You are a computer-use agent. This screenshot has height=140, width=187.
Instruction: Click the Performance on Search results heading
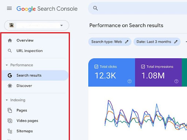point(126,26)
